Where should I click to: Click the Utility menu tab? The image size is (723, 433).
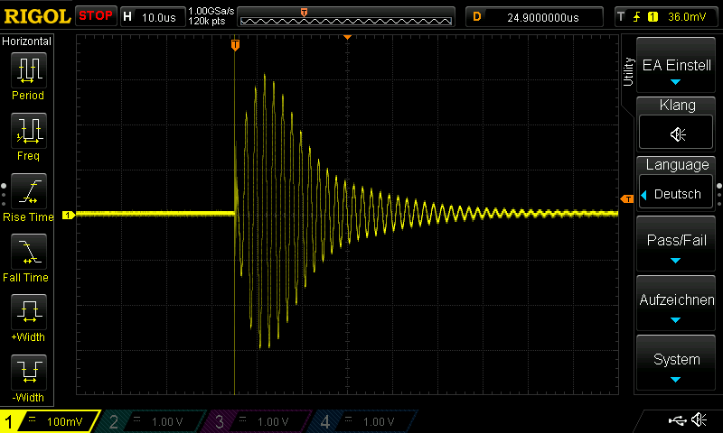[628, 72]
